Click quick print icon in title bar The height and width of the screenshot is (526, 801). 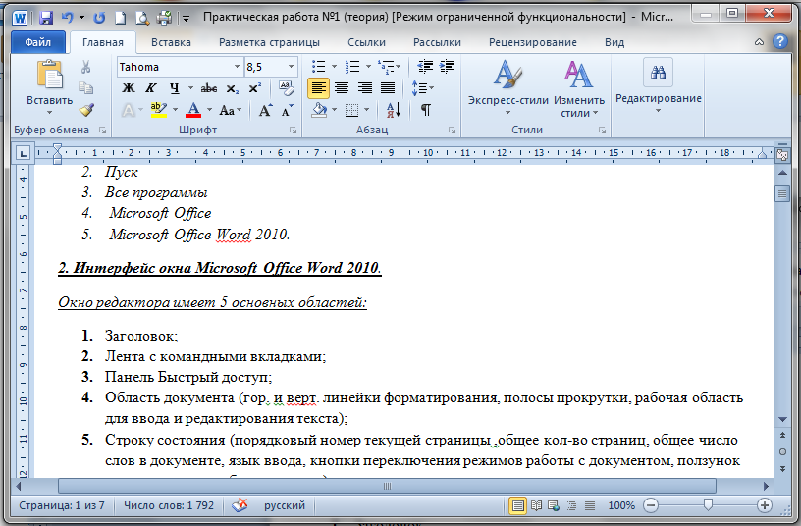click(164, 18)
